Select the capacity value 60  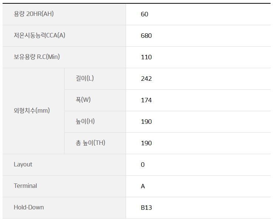(x=145, y=14)
